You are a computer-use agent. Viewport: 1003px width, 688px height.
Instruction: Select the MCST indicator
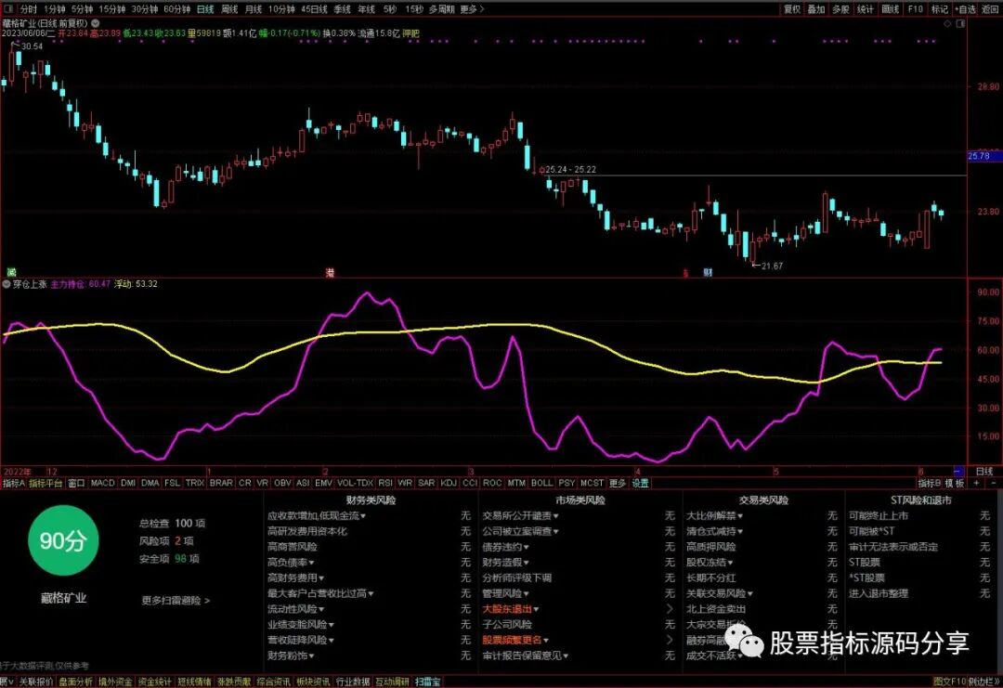(592, 484)
